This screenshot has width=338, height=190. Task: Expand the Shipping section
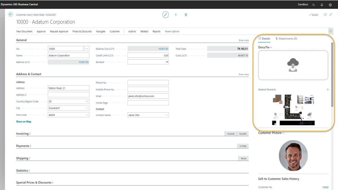coord(23,158)
